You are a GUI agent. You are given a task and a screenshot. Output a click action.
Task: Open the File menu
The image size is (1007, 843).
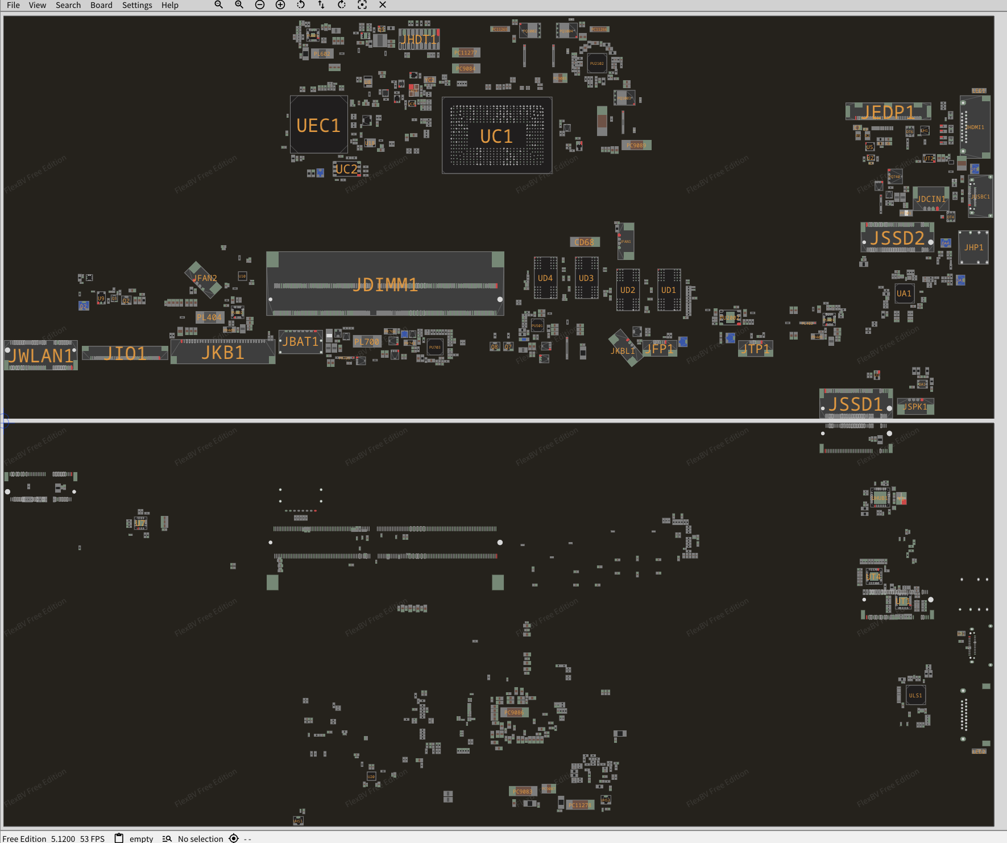point(13,5)
